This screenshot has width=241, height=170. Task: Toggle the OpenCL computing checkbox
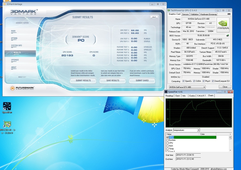point(183,81)
